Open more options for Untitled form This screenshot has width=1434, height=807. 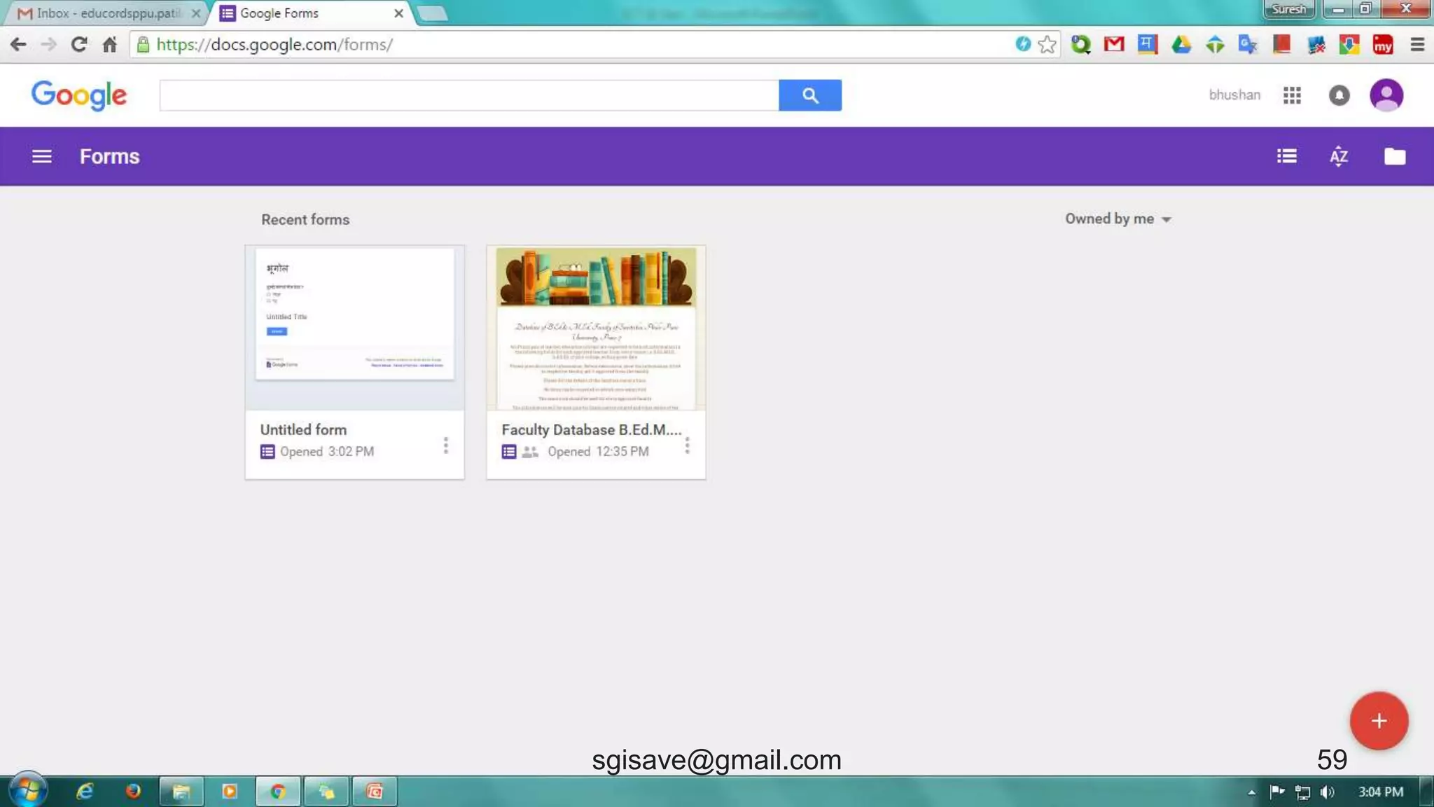tap(445, 446)
